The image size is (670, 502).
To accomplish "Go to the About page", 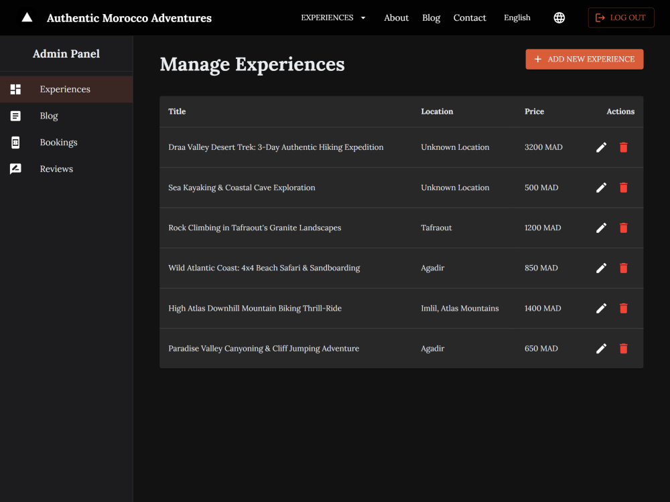I will point(396,17).
